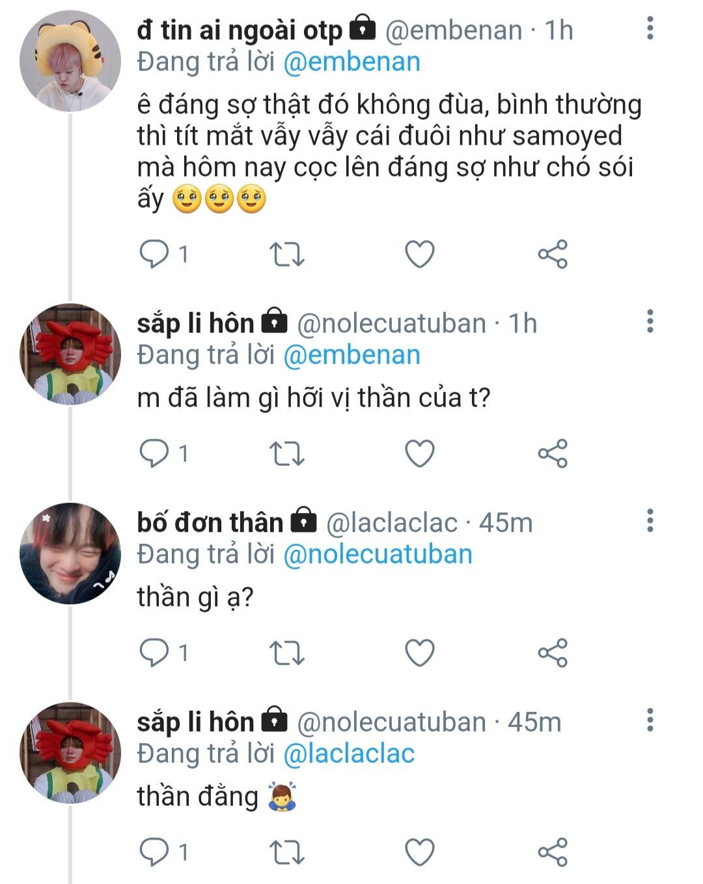Open display name "sắp li hôn" on last tweet
This screenshot has width=703, height=884.
[195, 722]
